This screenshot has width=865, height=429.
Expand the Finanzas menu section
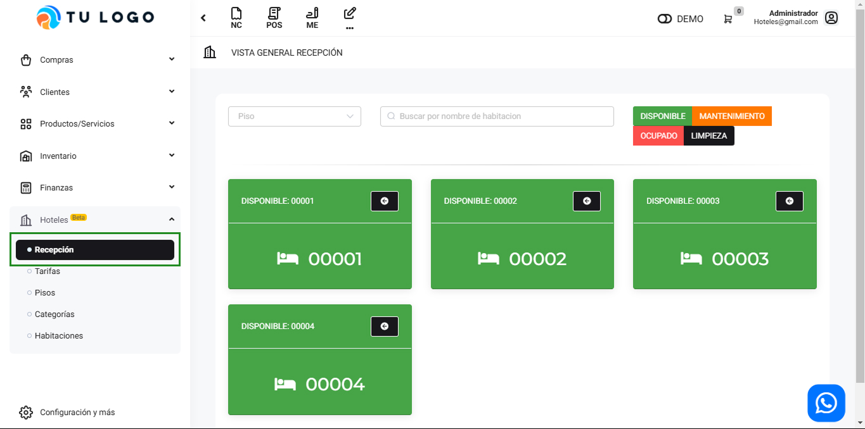click(95, 188)
